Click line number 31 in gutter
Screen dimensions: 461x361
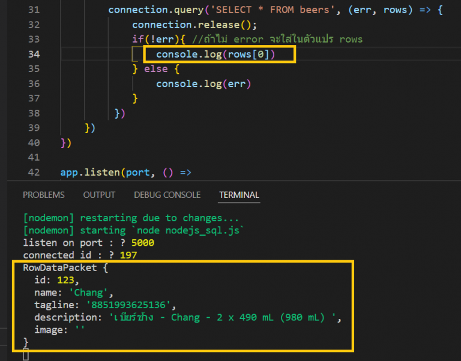click(x=34, y=10)
